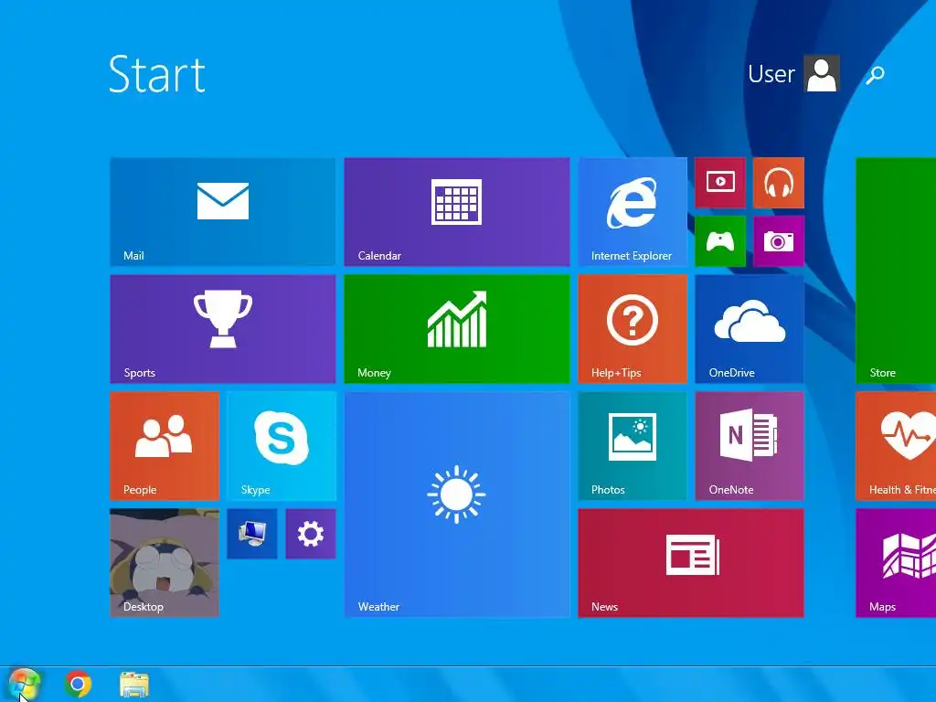Open the Photos tile
The width and height of the screenshot is (936, 702).
point(633,446)
